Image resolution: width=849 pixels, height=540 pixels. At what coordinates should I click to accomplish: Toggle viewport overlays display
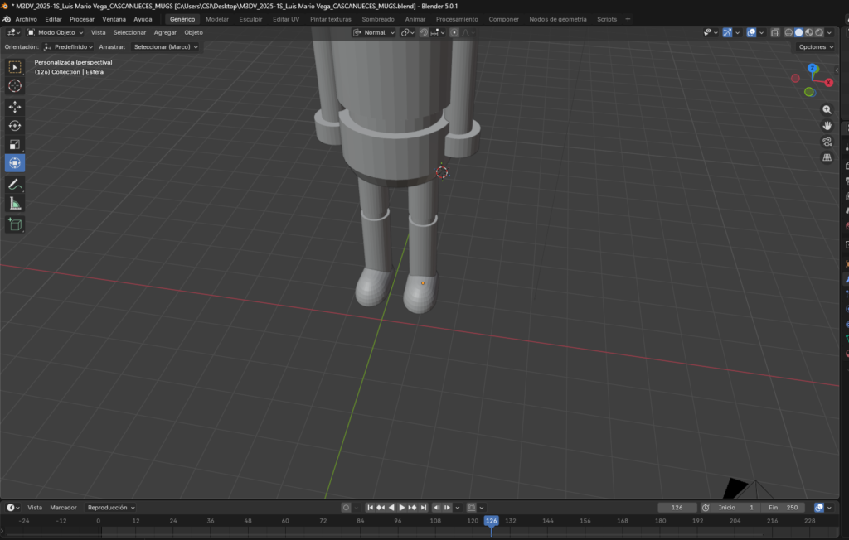pyautogui.click(x=751, y=32)
